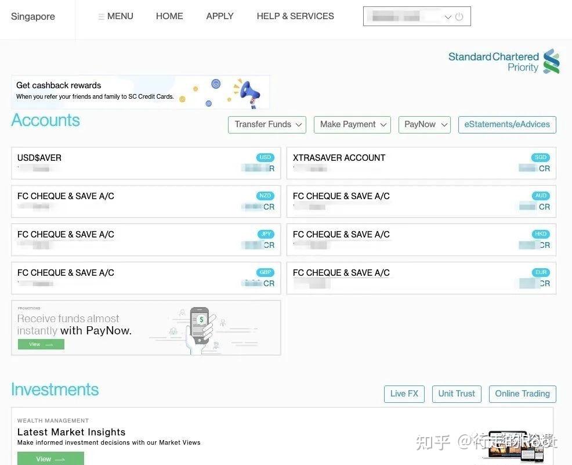Image resolution: width=572 pixels, height=465 pixels.
Task: Go to HOME in top navigation
Action: tap(169, 16)
